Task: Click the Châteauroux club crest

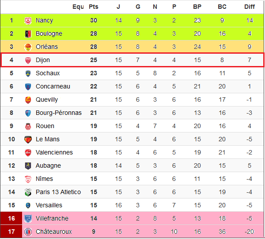Action: [28, 232]
